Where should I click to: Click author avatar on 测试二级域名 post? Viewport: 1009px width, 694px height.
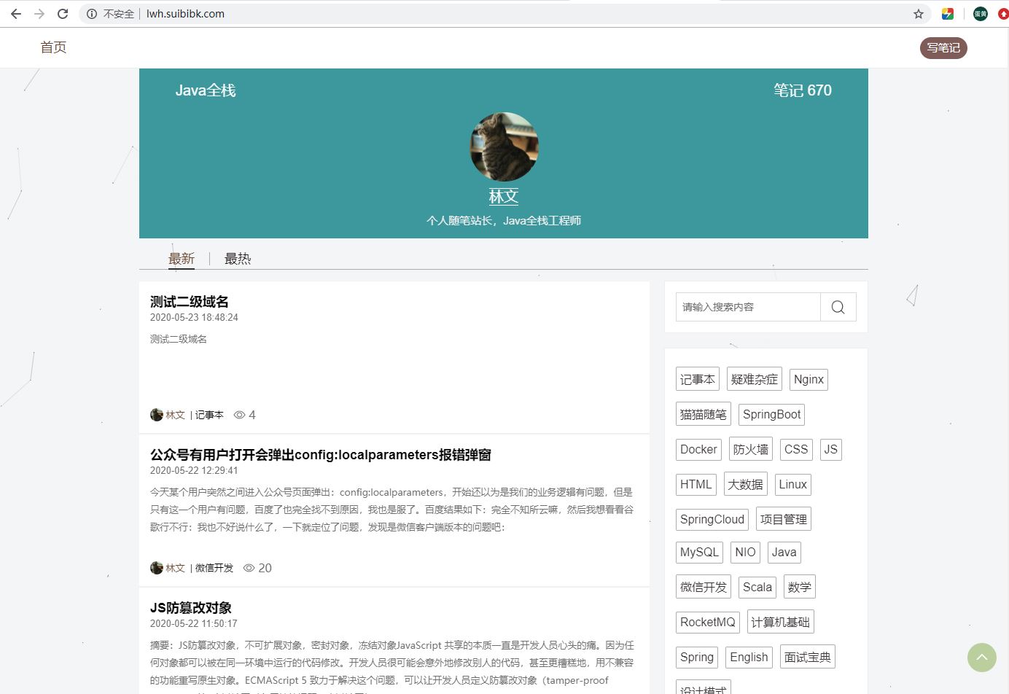[156, 415]
